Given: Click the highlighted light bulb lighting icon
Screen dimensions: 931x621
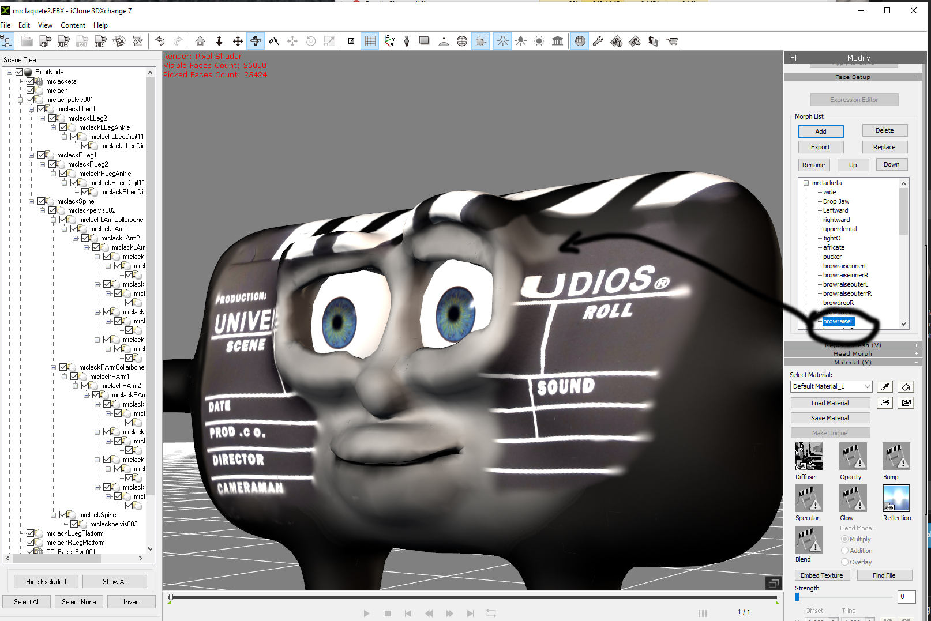Looking at the screenshot, I should click(502, 41).
